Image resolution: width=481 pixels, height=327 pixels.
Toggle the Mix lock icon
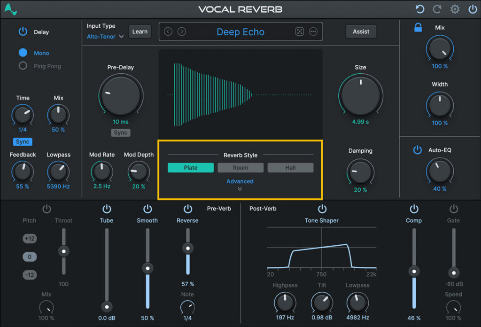(418, 27)
